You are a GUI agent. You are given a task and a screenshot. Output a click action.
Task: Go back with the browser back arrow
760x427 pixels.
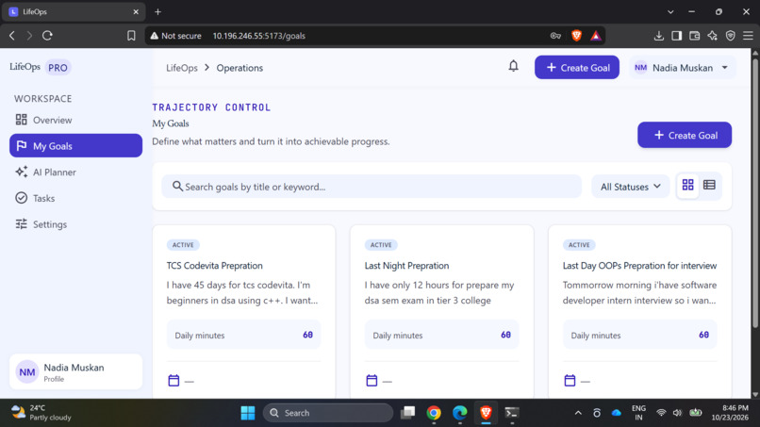click(x=12, y=36)
